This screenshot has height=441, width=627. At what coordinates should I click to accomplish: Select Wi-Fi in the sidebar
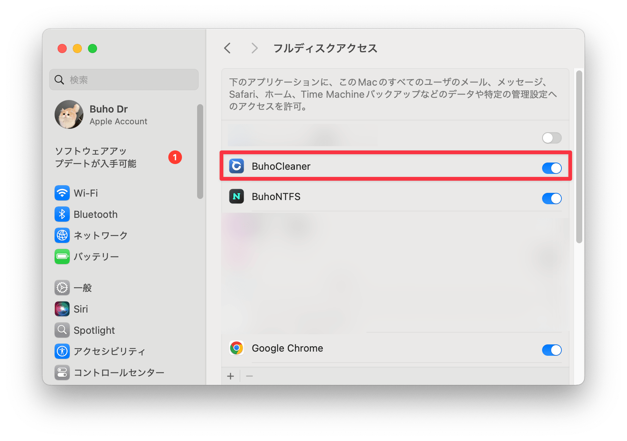point(86,193)
